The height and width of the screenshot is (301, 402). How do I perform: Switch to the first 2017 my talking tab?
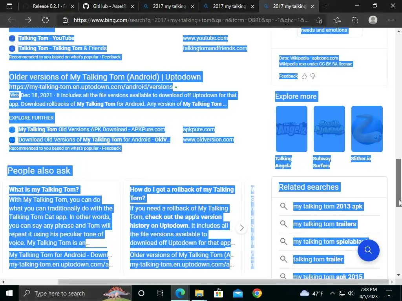coord(169,6)
